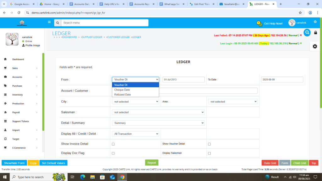Click the padlock lock icon
The height and width of the screenshot is (181, 322).
(x=316, y=33)
